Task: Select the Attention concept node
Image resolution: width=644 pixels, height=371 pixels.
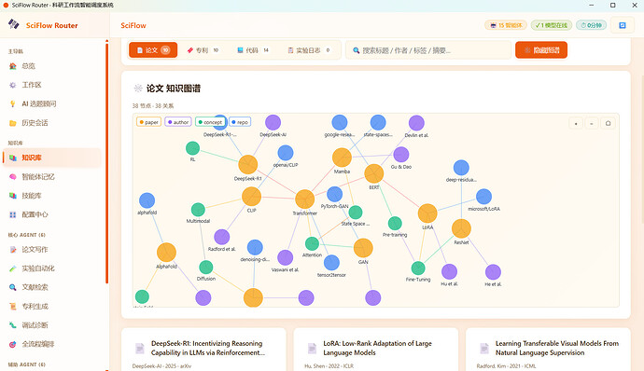Action: click(x=312, y=243)
